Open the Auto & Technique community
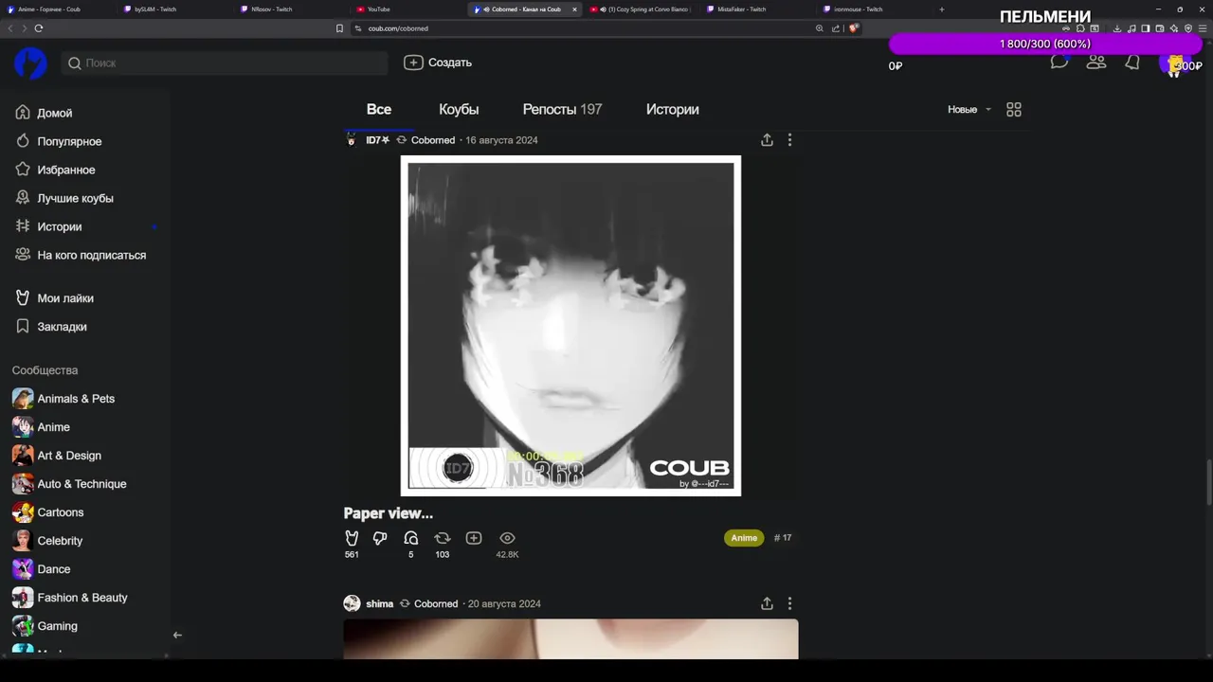This screenshot has width=1213, height=682. (x=69, y=484)
